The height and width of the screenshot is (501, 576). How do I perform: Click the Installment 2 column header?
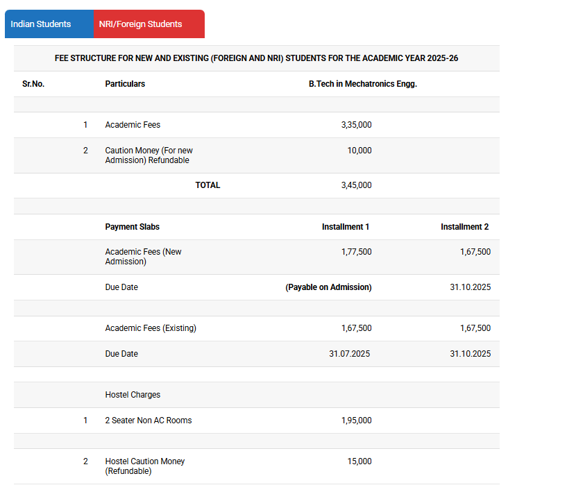pyautogui.click(x=464, y=227)
